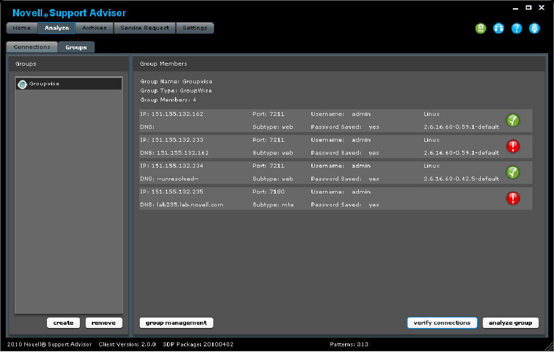Select member row IP 151.155.132.162
Image resolution: width=554 pixels, height=352 pixels.
[x=336, y=121]
